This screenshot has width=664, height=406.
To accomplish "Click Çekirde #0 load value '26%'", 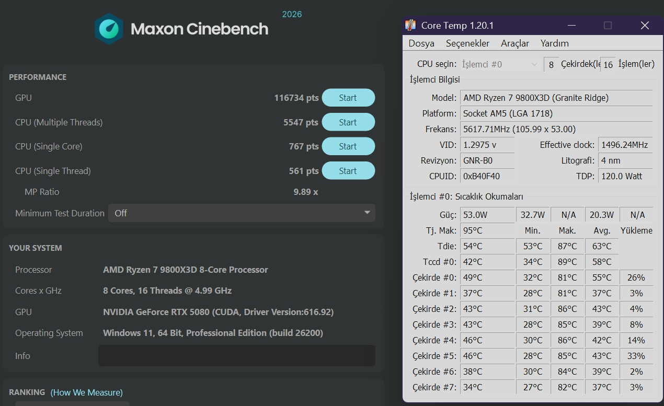I will coord(636,277).
